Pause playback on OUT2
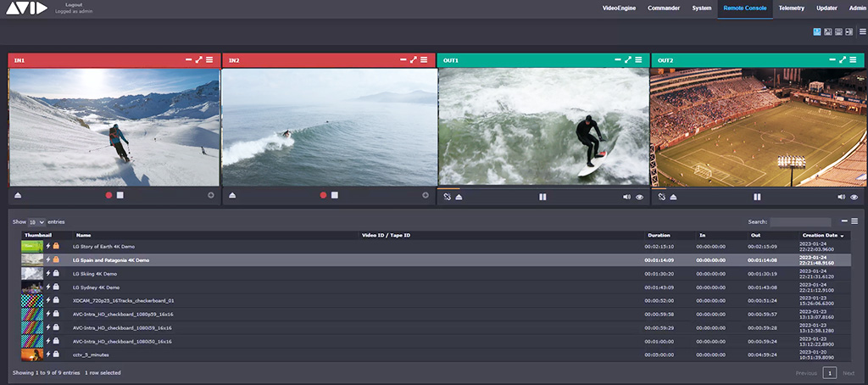 (757, 198)
